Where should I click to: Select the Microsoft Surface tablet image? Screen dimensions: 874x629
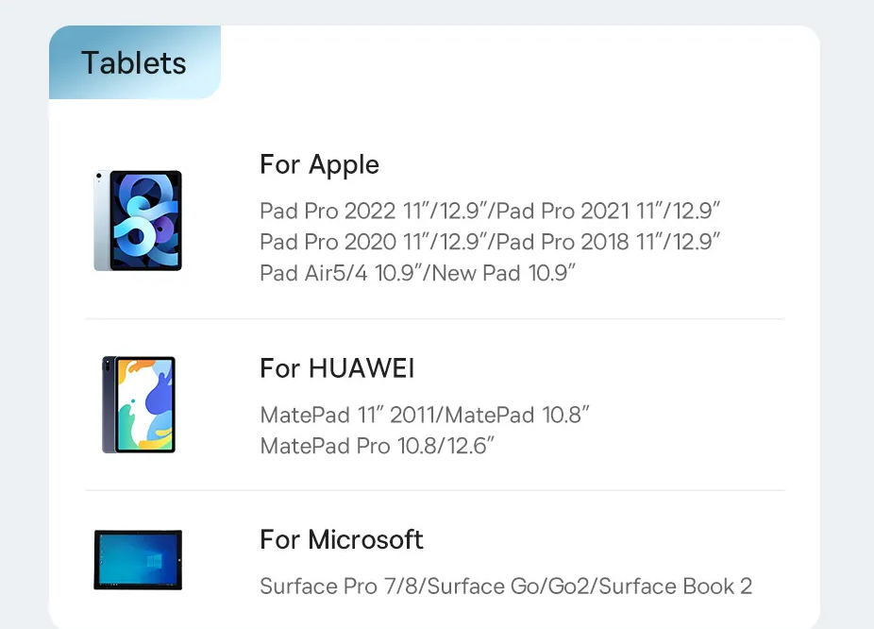pos(138,560)
